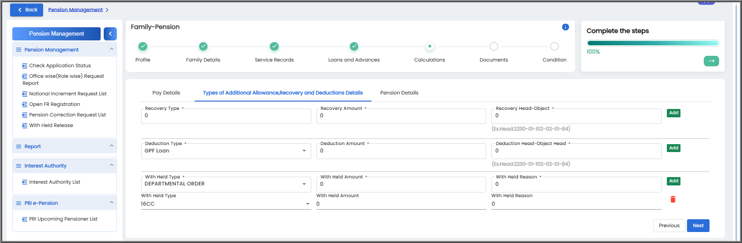This screenshot has height=243, width=742.
Task: Click the Profile step checkmark circle
Action: tap(143, 46)
